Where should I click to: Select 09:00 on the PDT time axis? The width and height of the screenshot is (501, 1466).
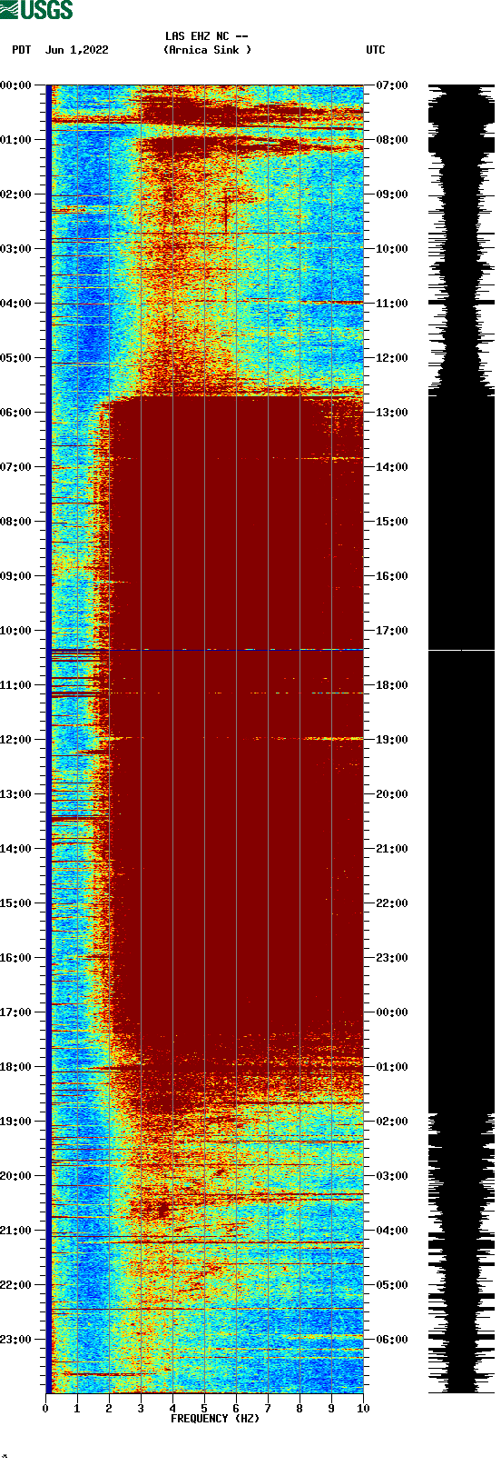[15, 576]
